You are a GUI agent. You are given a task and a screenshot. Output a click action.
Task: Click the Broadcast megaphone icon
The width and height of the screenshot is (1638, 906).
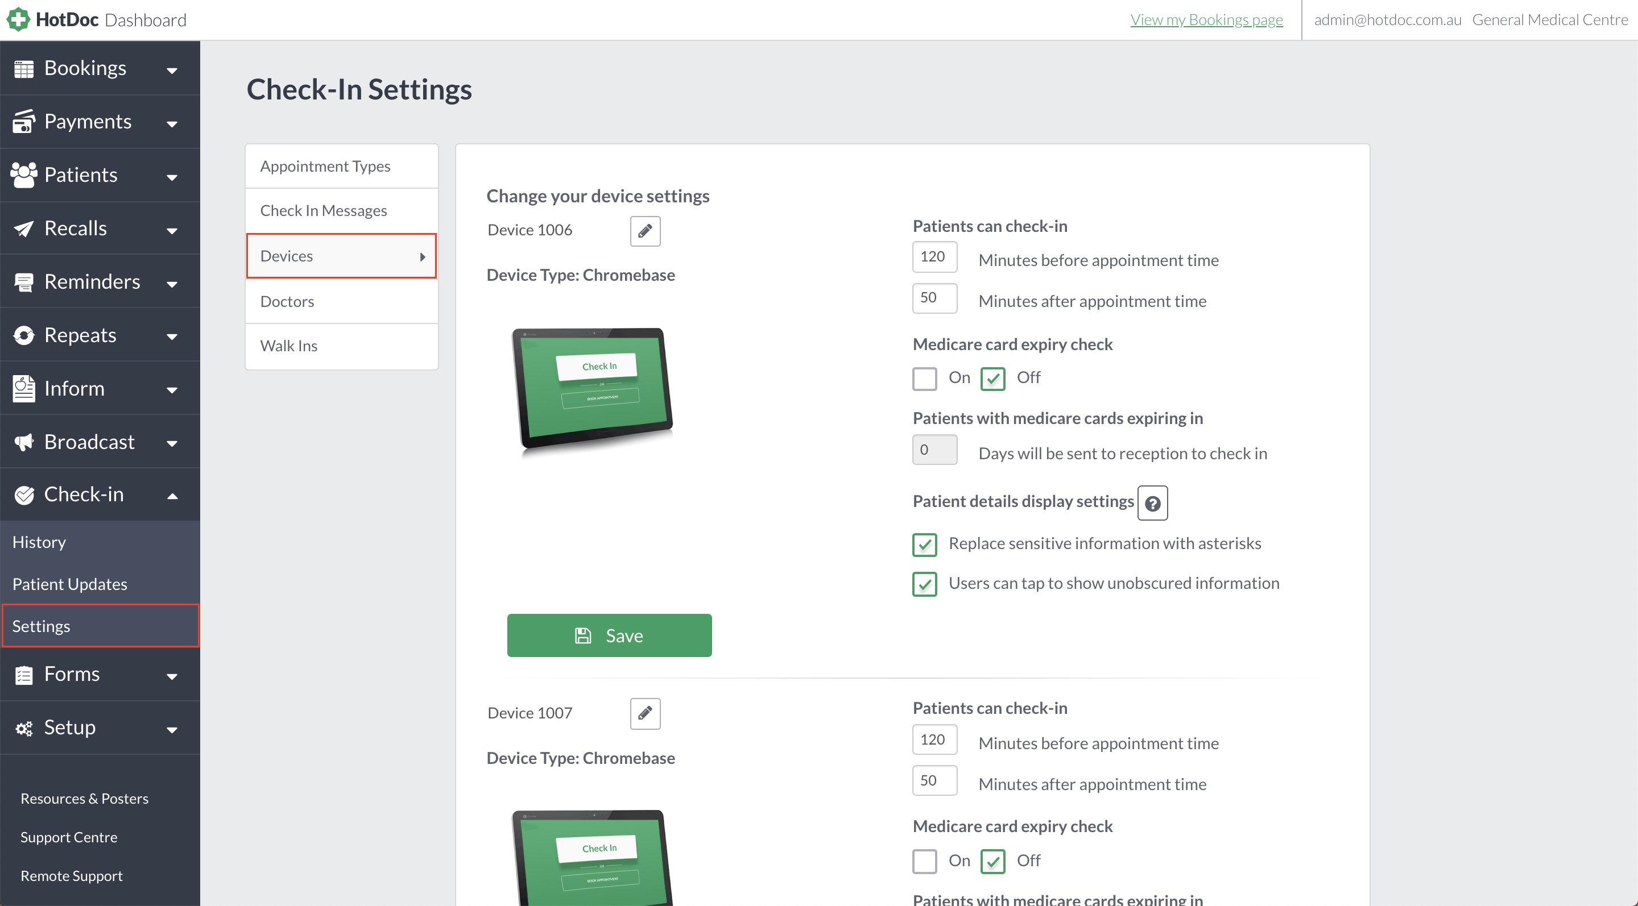pos(23,442)
